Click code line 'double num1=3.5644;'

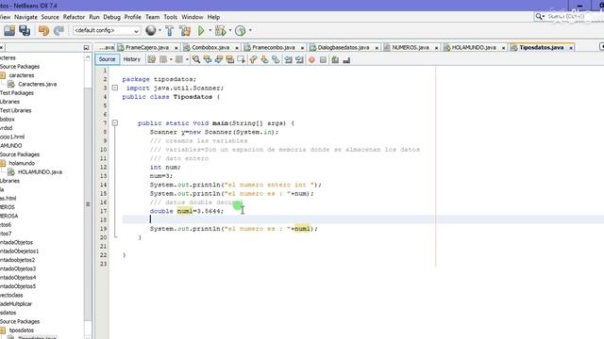coord(187,211)
